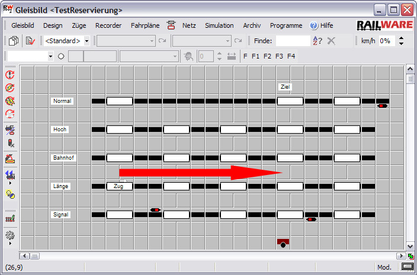The width and height of the screenshot is (417, 275).
Task: Open the Fahrpläne menu
Action: click(145, 25)
